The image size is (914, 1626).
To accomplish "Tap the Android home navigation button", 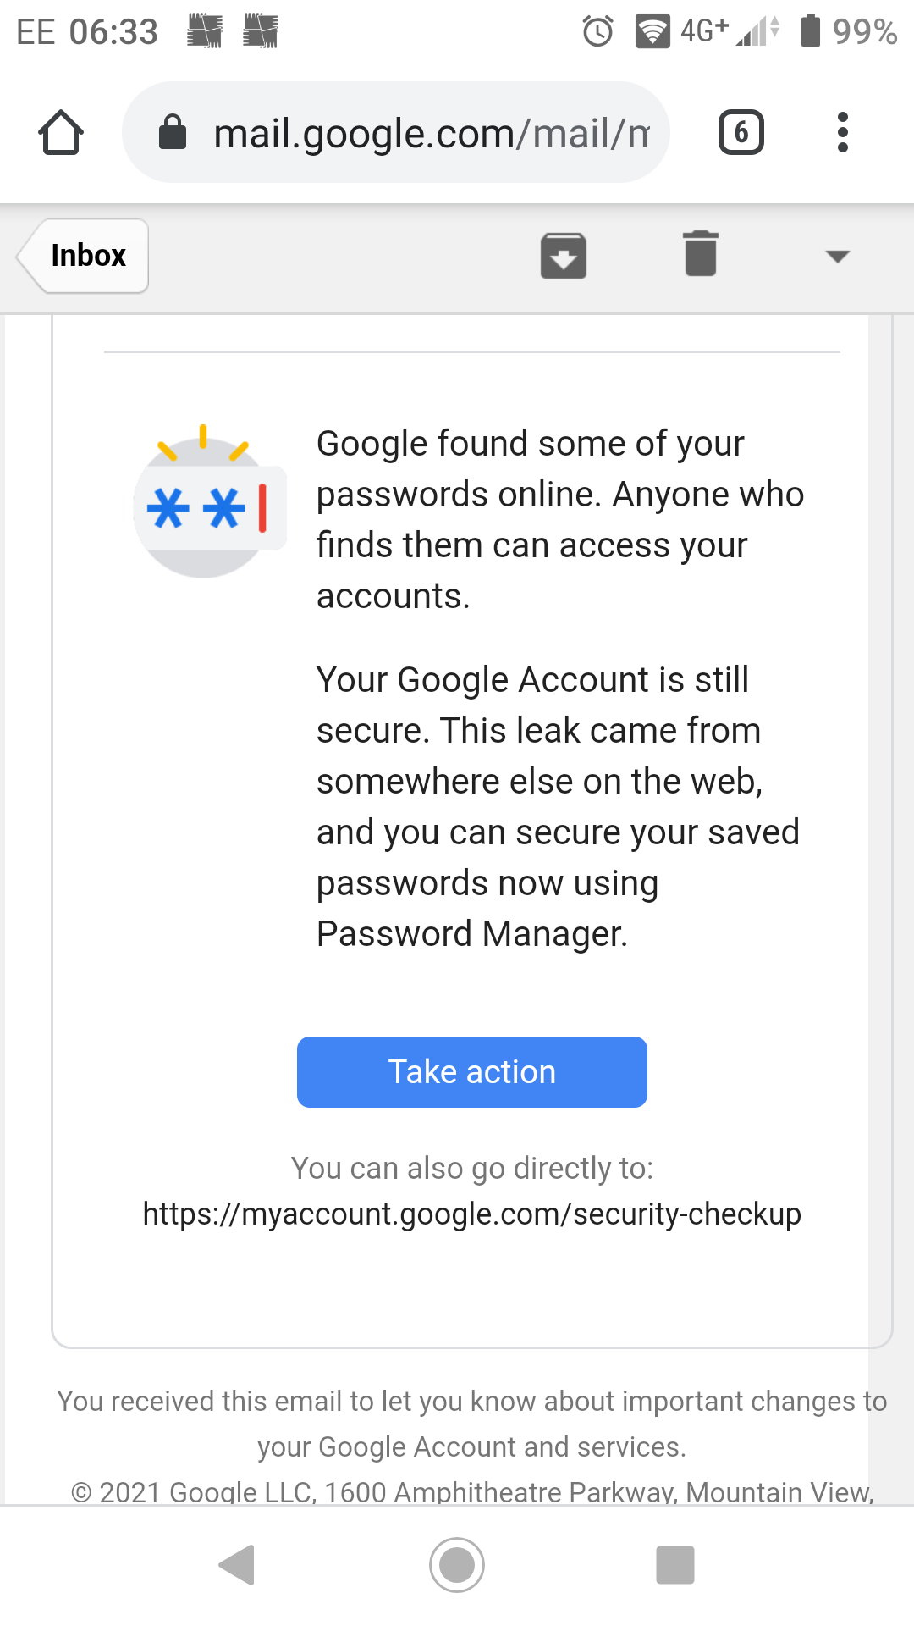I will [457, 1564].
